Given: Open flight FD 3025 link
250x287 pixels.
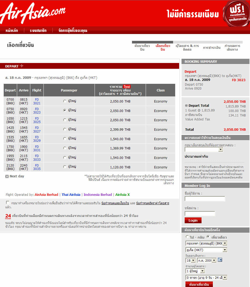Looking at the screenshot, I should point(37,120).
